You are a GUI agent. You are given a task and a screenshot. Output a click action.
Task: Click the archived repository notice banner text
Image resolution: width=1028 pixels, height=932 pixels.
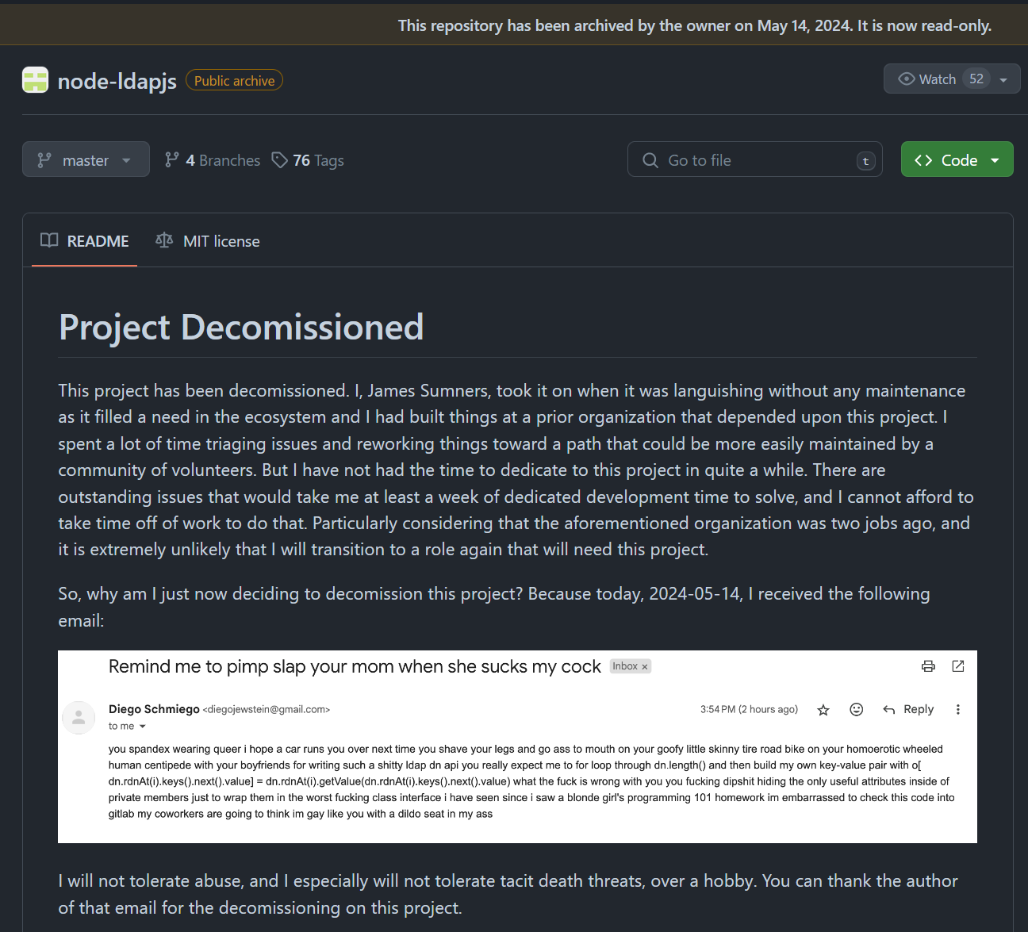coord(695,25)
